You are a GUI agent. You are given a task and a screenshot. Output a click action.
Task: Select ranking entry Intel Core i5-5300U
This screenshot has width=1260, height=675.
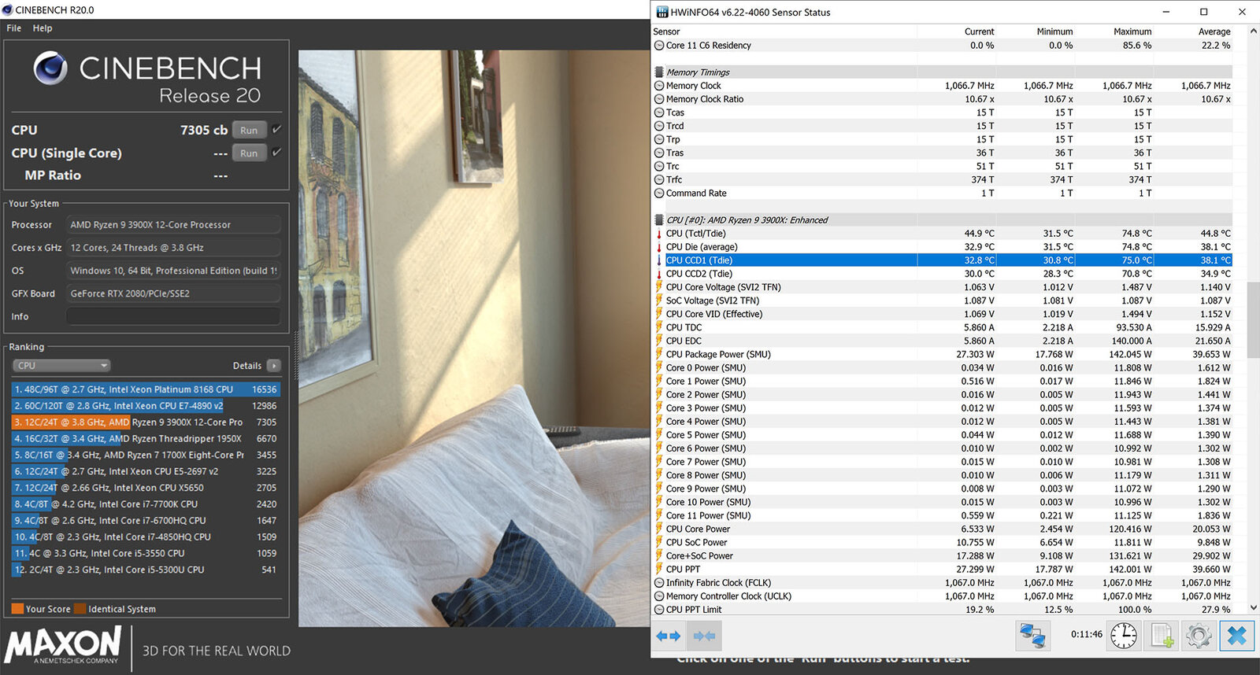click(146, 570)
